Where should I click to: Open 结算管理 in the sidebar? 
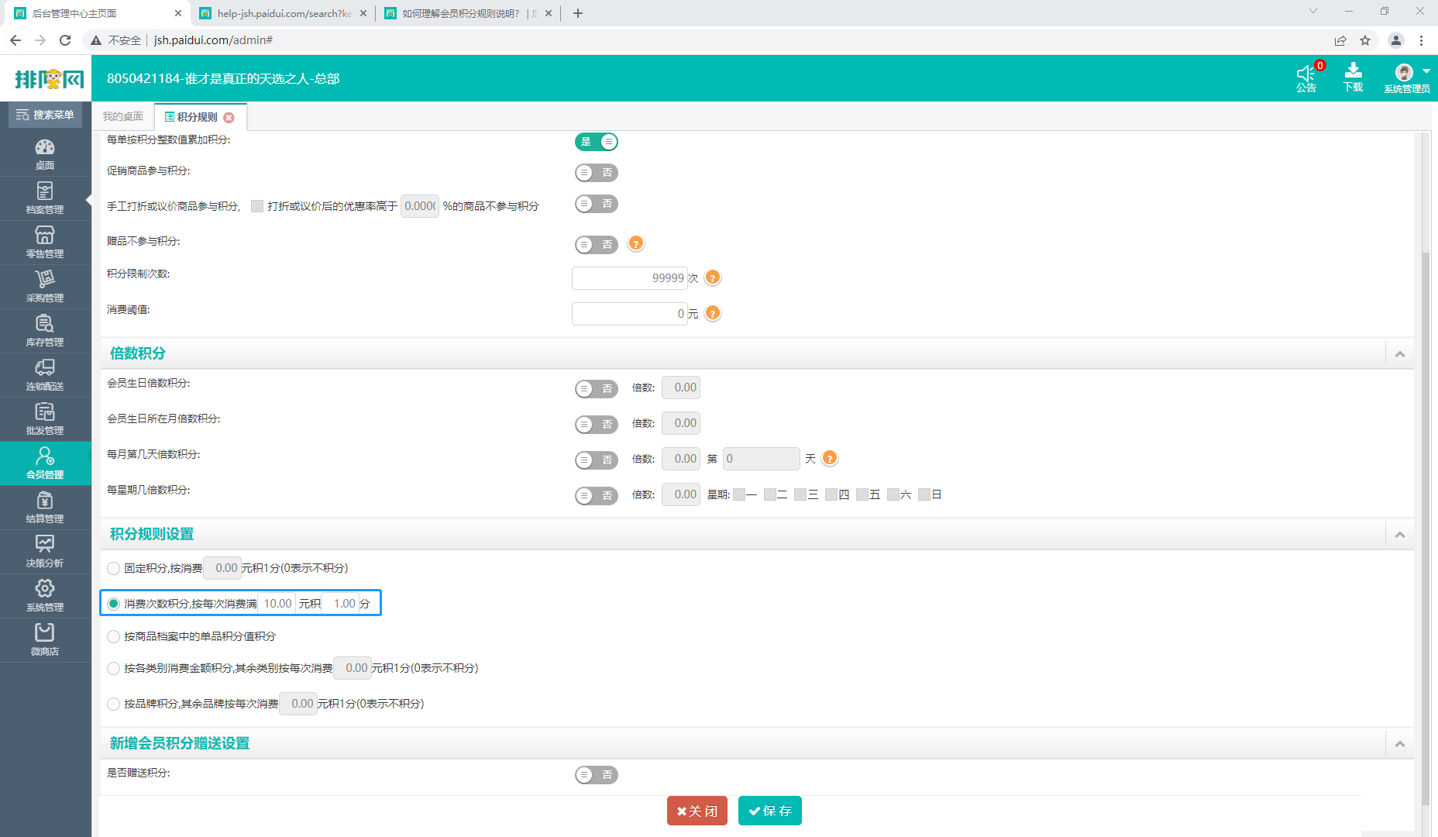[x=45, y=508]
